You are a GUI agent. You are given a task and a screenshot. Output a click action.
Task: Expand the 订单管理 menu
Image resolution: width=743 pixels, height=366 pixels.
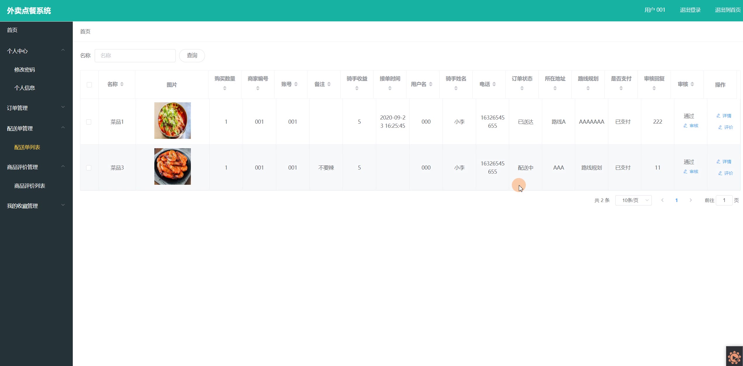[36, 108]
